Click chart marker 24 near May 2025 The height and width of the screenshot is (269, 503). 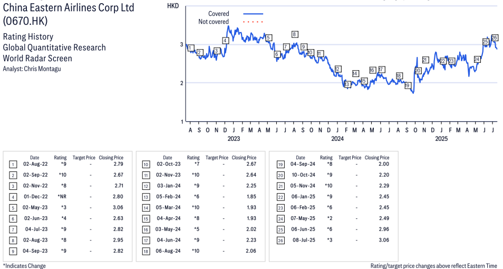(x=477, y=59)
